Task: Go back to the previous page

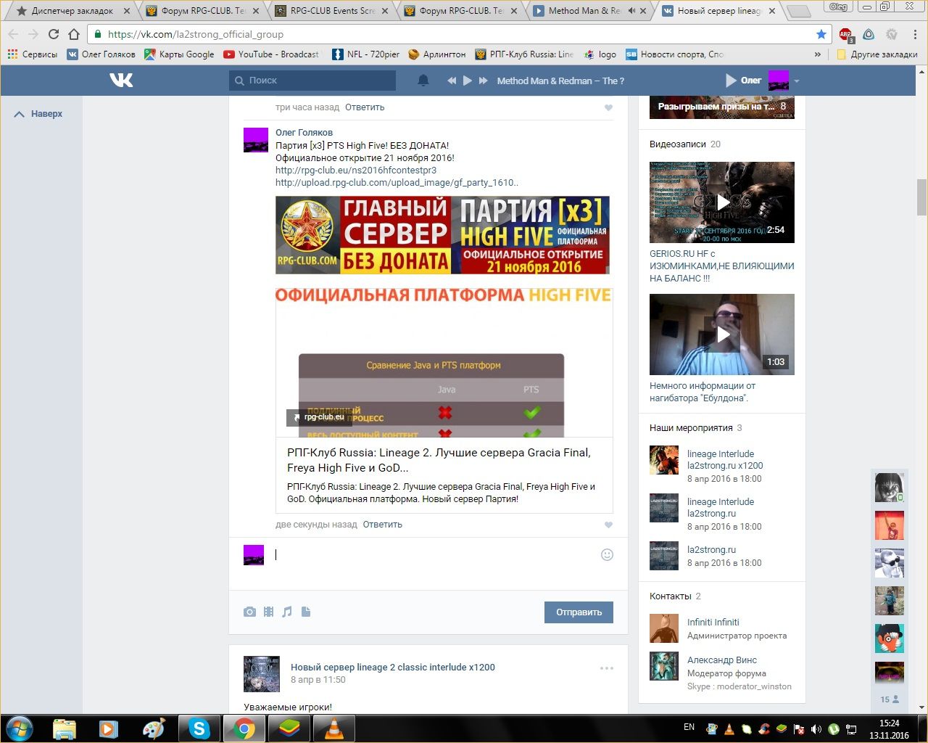Action: point(13,34)
